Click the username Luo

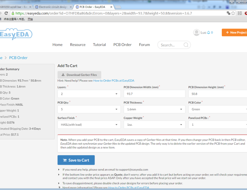coord(203,33)
